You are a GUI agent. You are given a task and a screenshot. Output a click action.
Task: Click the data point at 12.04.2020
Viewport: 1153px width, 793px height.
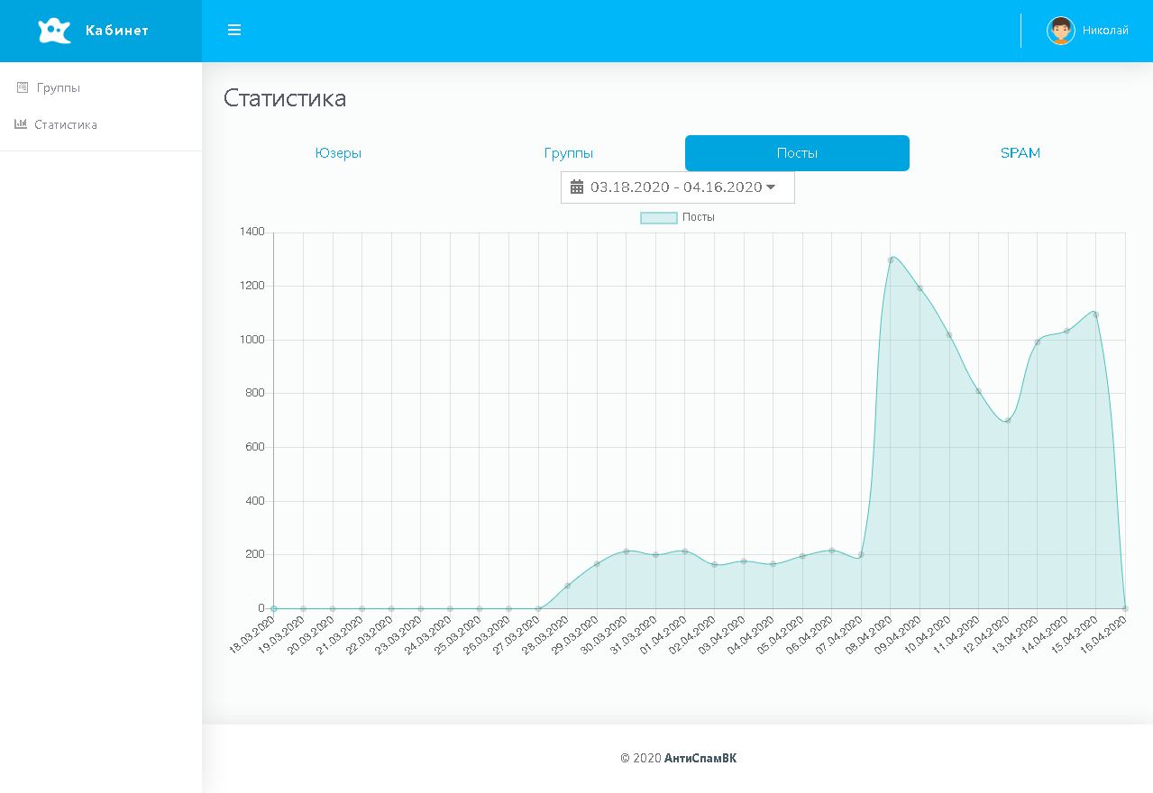tap(1008, 421)
